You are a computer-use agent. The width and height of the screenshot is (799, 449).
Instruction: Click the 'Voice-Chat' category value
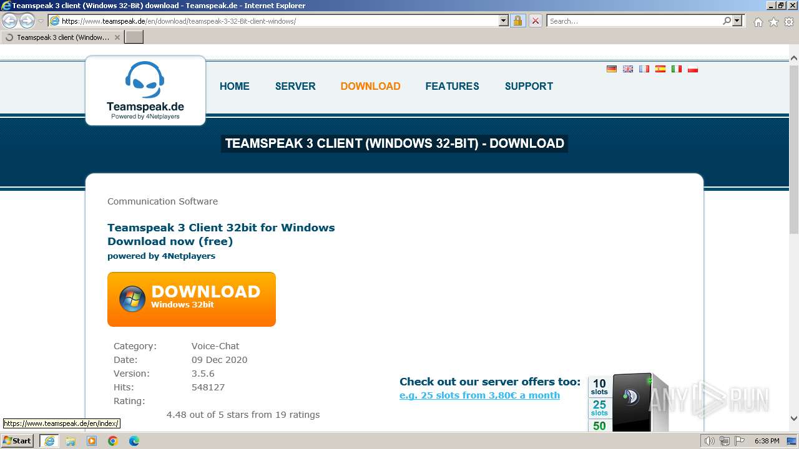point(215,346)
